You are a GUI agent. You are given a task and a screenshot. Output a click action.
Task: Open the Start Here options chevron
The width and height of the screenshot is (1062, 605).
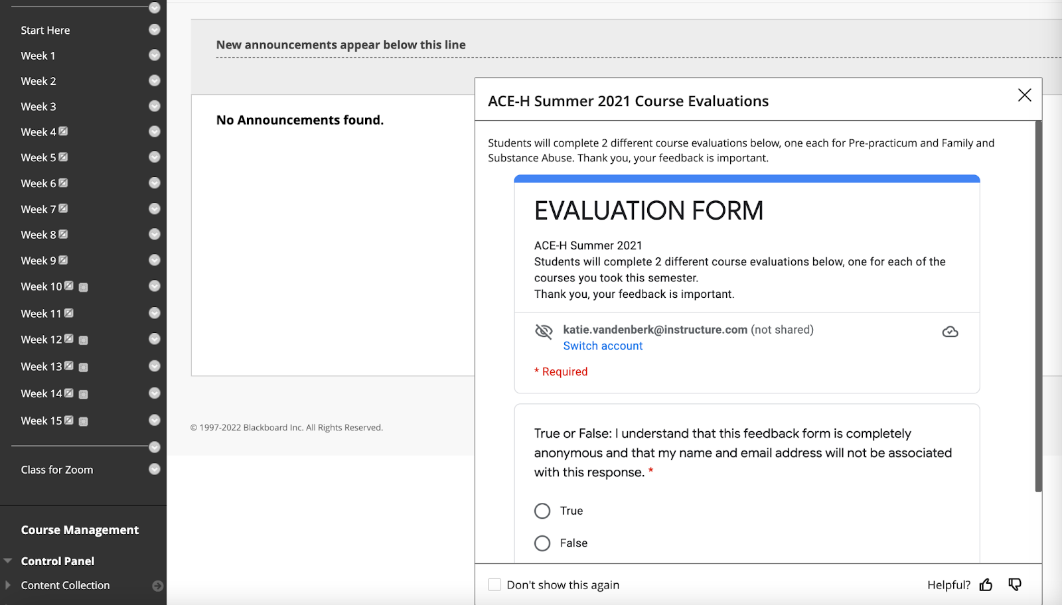155,30
